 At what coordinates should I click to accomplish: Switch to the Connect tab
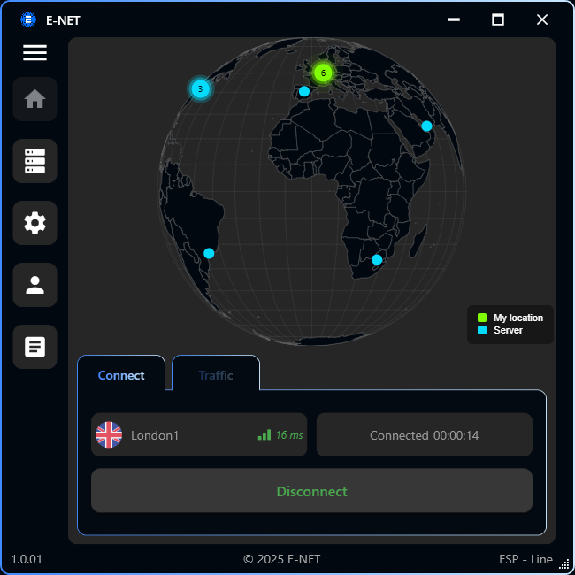(121, 373)
